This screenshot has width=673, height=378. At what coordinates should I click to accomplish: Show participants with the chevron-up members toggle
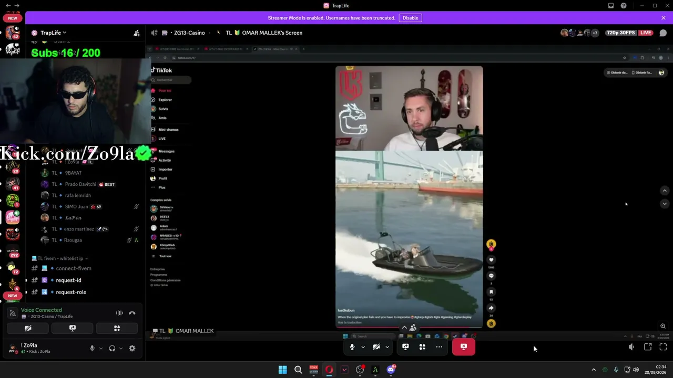(409, 328)
